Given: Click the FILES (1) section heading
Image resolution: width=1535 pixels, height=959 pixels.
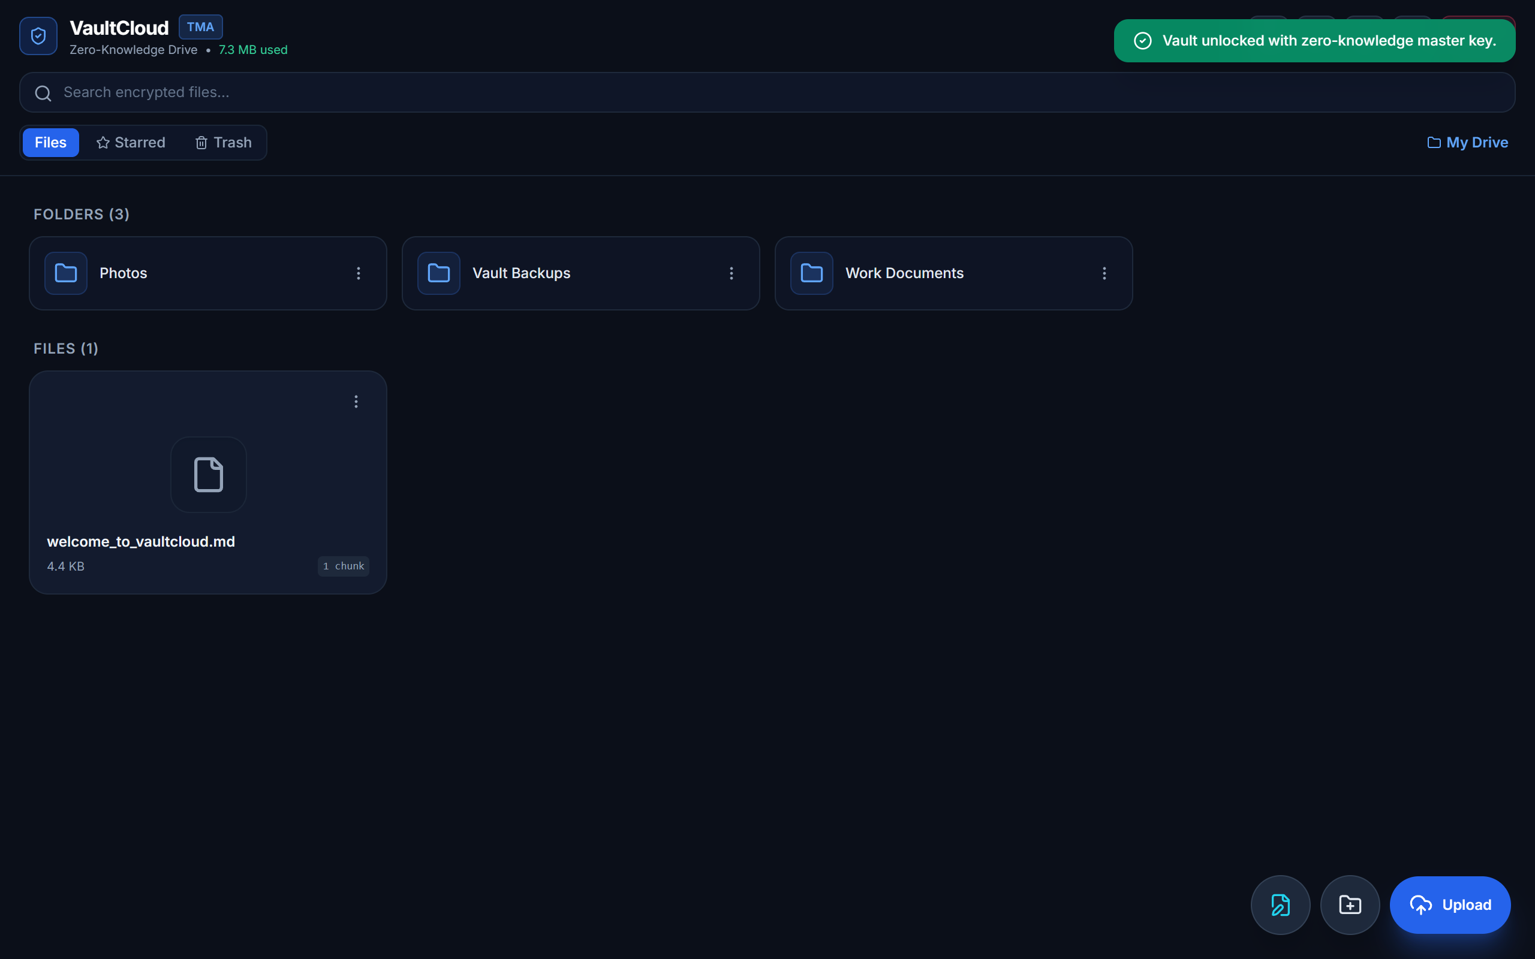Looking at the screenshot, I should coord(66,349).
